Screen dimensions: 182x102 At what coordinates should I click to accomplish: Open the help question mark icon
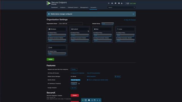coord(119,3)
